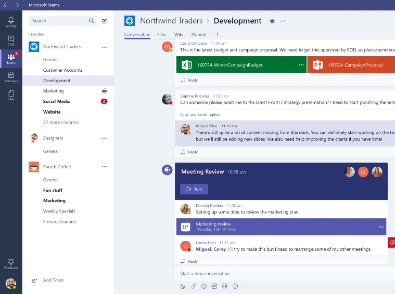
Task: Switch to the Planner tab
Action: [199, 34]
